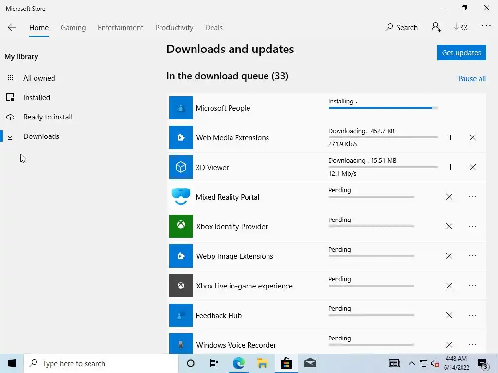498x373 pixels.
Task: Open File Explorer from the taskbar
Action: [262, 363]
